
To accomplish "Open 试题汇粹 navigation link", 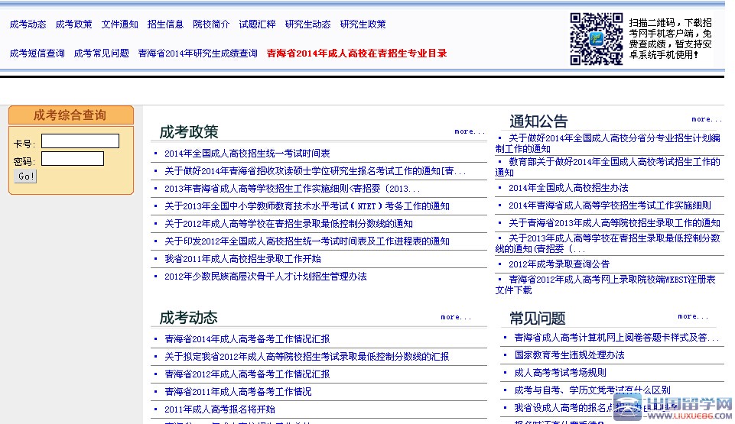I will pyautogui.click(x=257, y=24).
